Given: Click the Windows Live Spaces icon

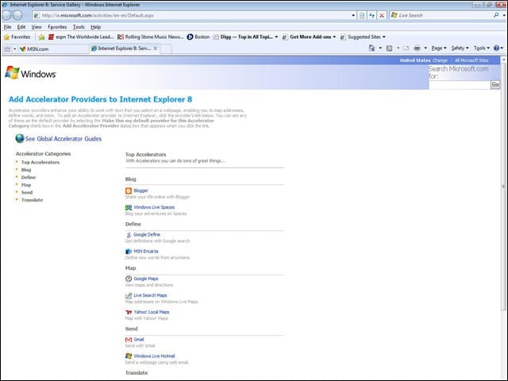Looking at the screenshot, I should [x=129, y=207].
